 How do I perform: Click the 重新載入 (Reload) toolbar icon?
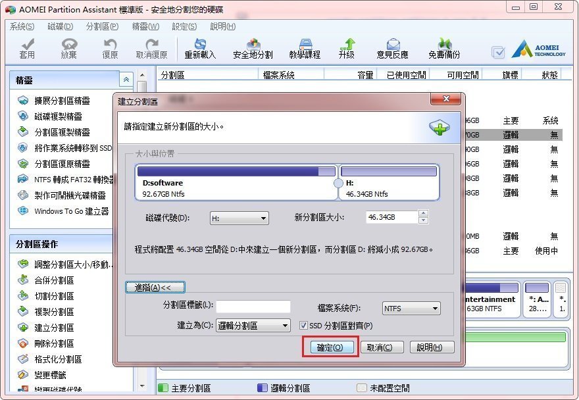point(200,49)
